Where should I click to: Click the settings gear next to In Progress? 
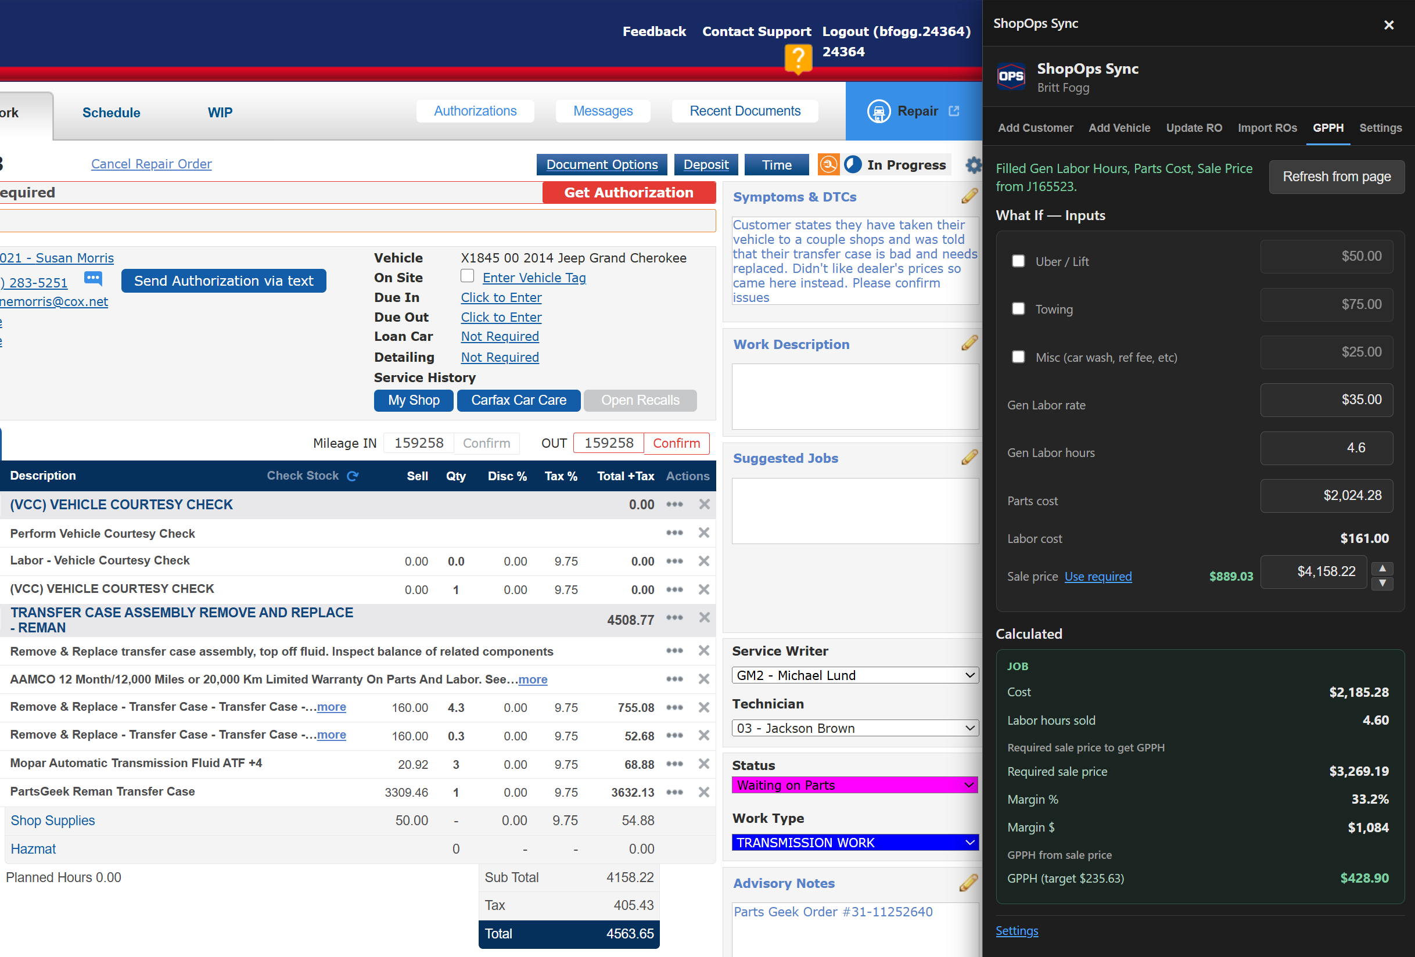tap(973, 165)
